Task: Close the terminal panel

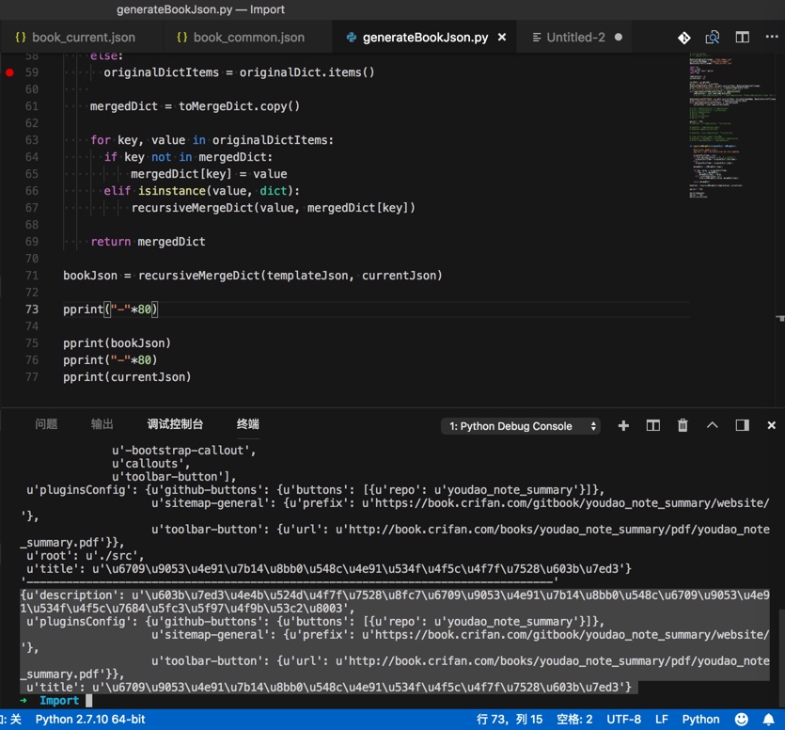Action: click(772, 426)
